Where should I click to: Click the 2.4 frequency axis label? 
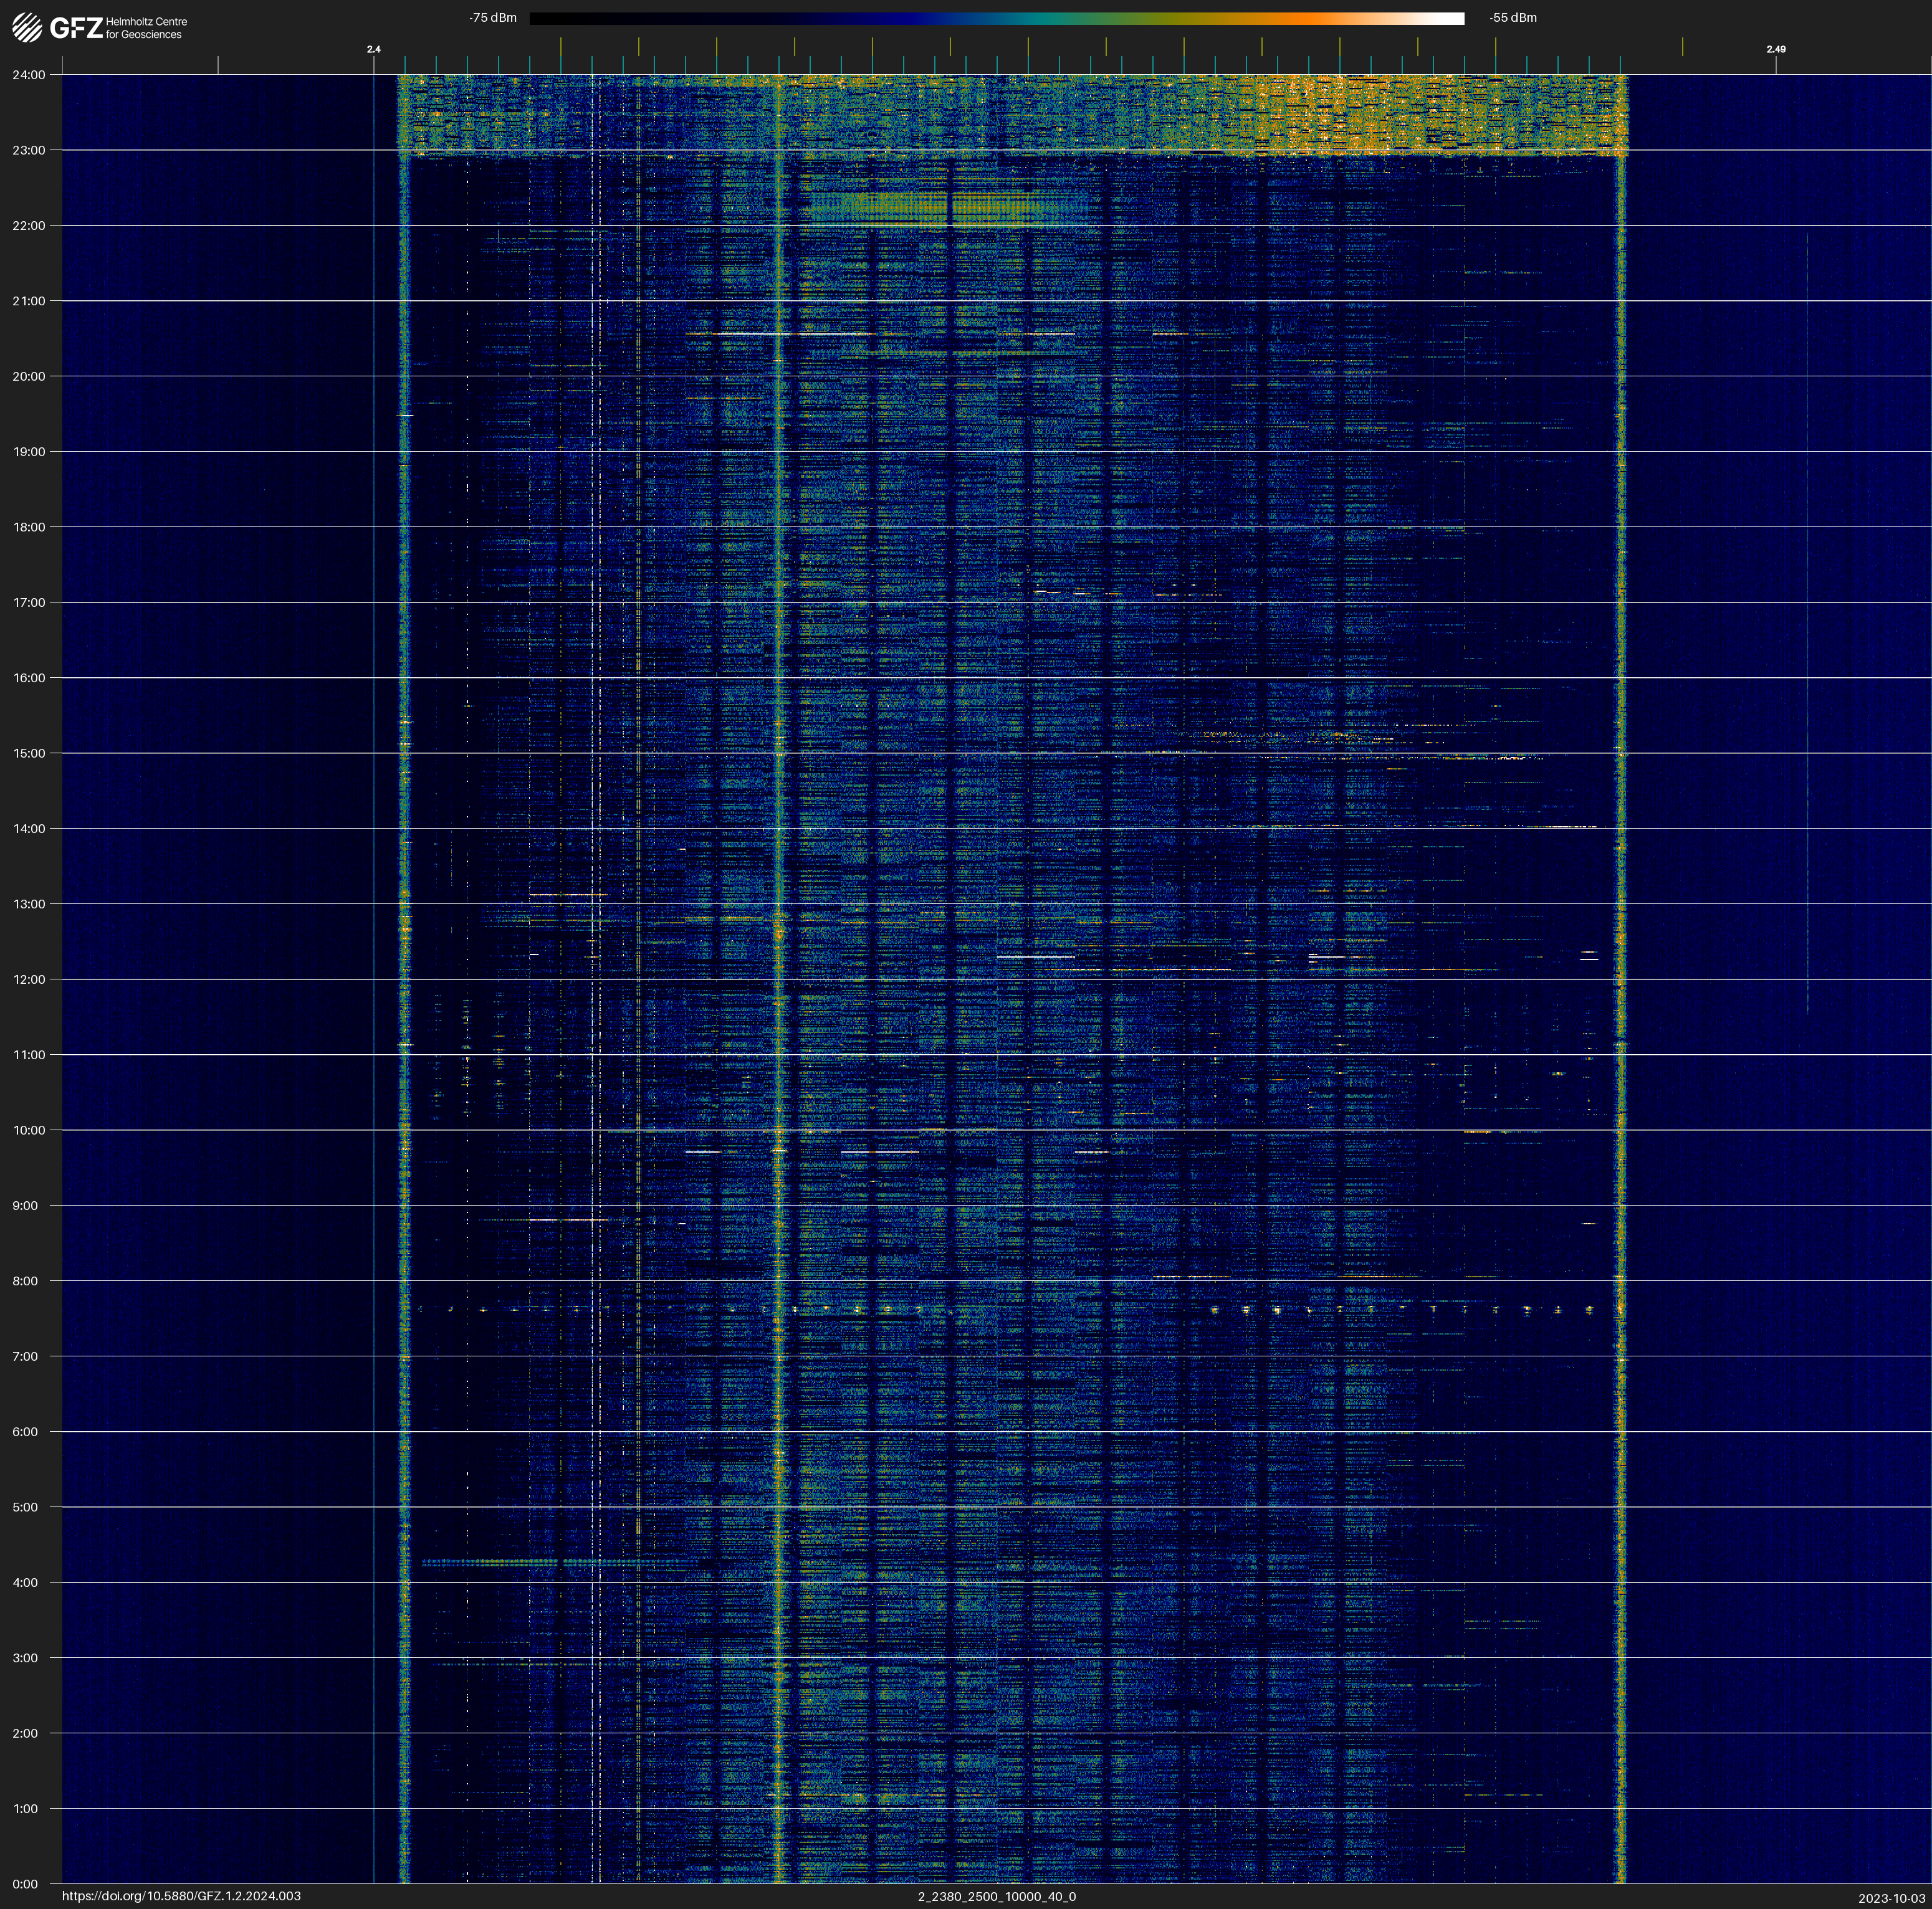(x=373, y=49)
